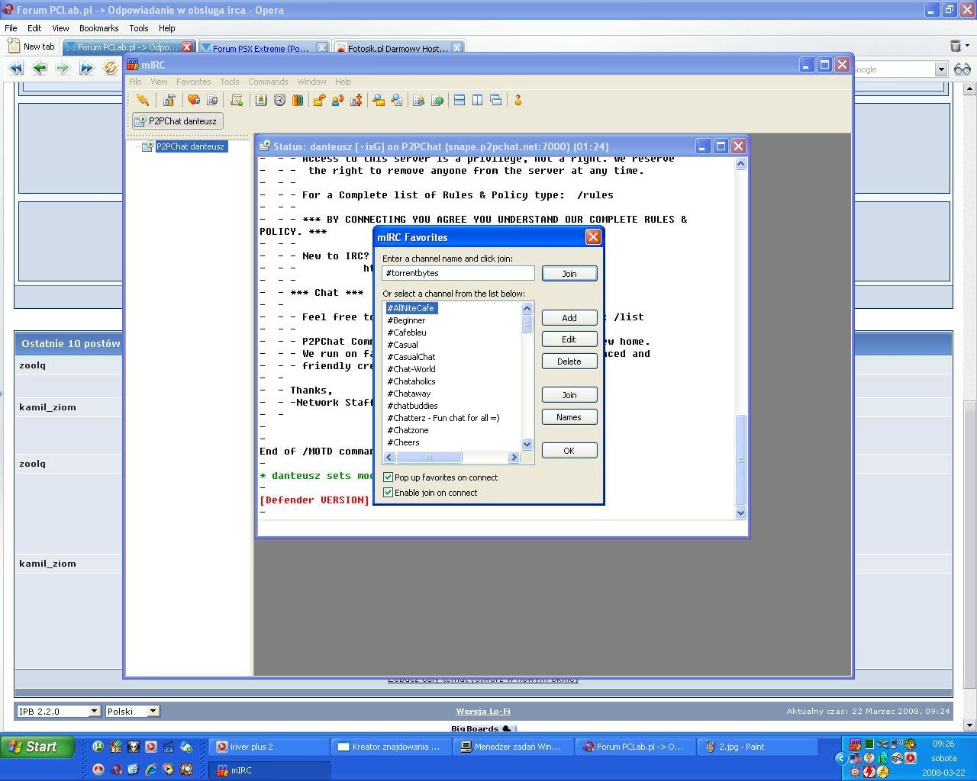The image size is (977, 781).
Task: Click Wersja Lo-Fi link
Action: [x=483, y=711]
